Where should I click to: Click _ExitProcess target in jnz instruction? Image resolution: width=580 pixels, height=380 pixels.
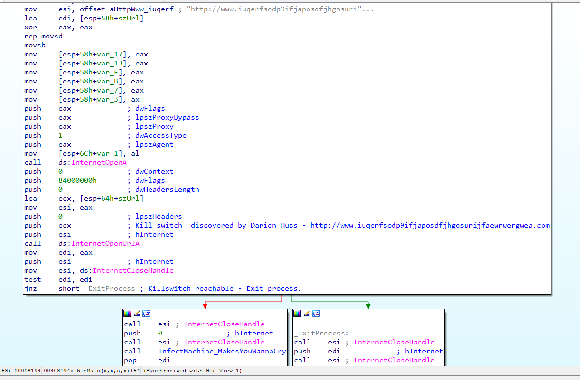(x=109, y=288)
